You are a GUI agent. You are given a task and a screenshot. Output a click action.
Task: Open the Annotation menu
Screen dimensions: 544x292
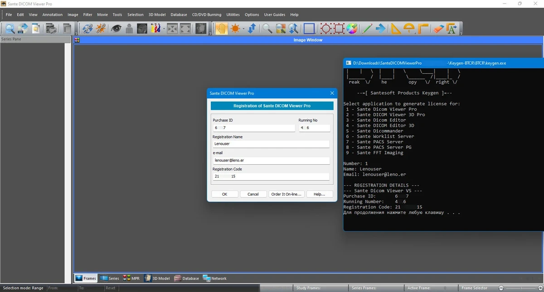53,14
